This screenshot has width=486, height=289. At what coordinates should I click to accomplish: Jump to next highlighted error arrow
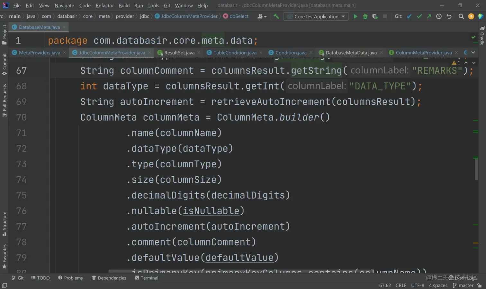tap(474, 63)
